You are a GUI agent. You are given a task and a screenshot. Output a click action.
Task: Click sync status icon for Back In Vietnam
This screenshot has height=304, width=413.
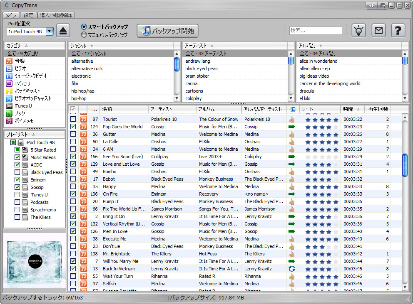[x=292, y=269]
